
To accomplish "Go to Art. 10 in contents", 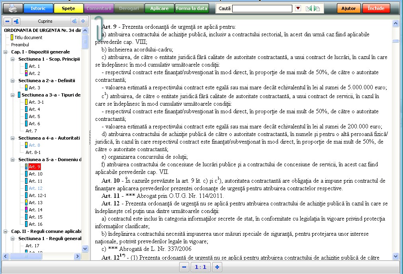I will pyautogui.click(x=35, y=174).
